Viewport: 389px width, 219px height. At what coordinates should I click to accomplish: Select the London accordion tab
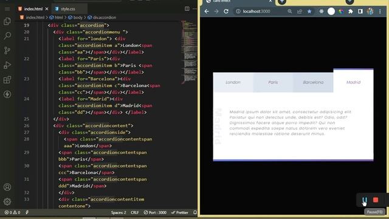pyautogui.click(x=233, y=82)
